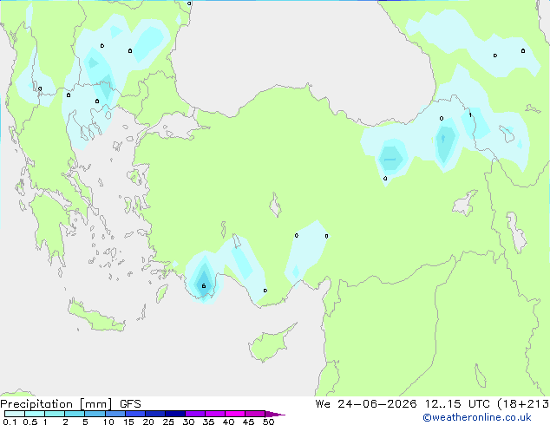Screen dimensions: 550x425
Task: Click the 5–10 mm blue legend swatch
Action: [x=95, y=414]
